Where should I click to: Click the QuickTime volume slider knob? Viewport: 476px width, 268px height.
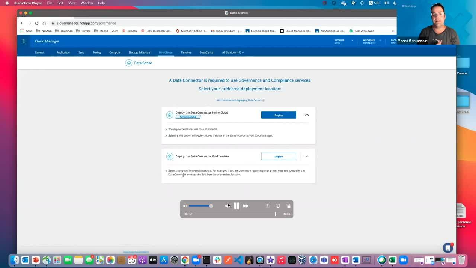(211, 206)
